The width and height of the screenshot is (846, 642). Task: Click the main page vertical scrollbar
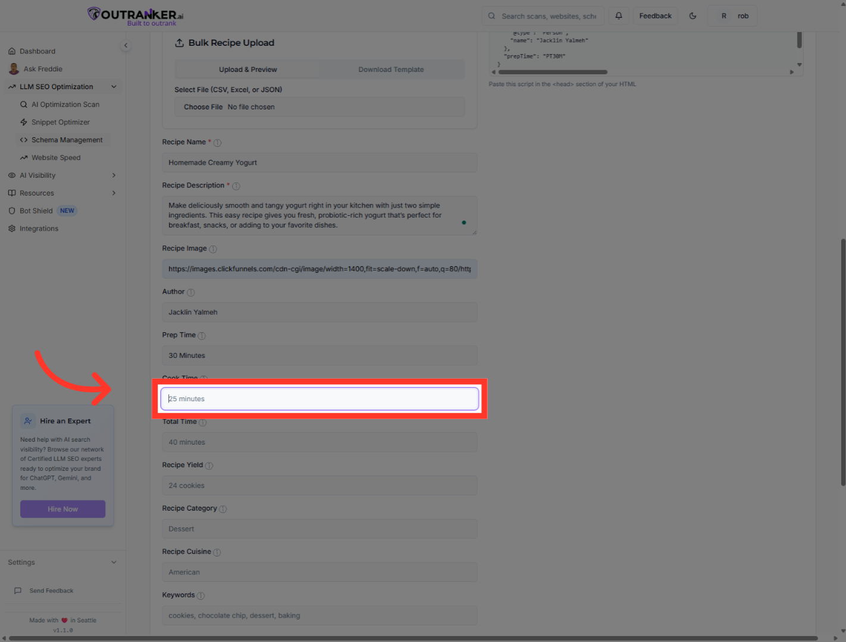[843, 362]
